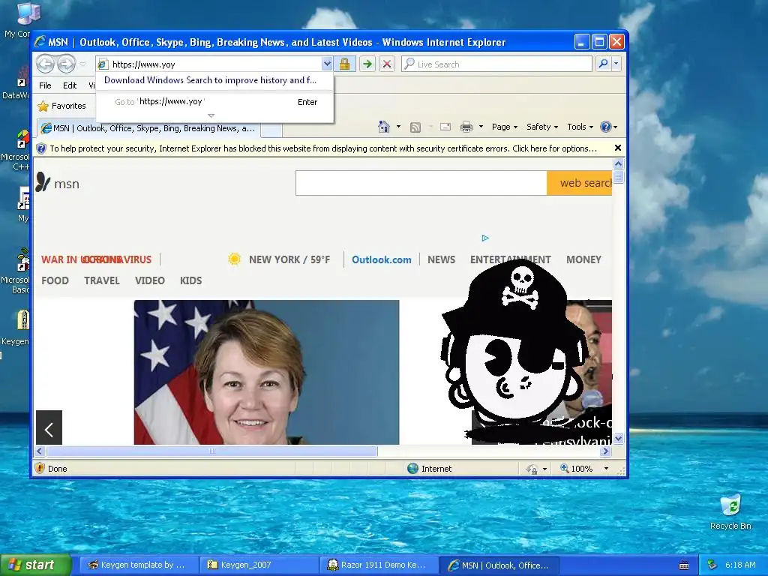Click the Forward navigation arrow button

coord(66,64)
